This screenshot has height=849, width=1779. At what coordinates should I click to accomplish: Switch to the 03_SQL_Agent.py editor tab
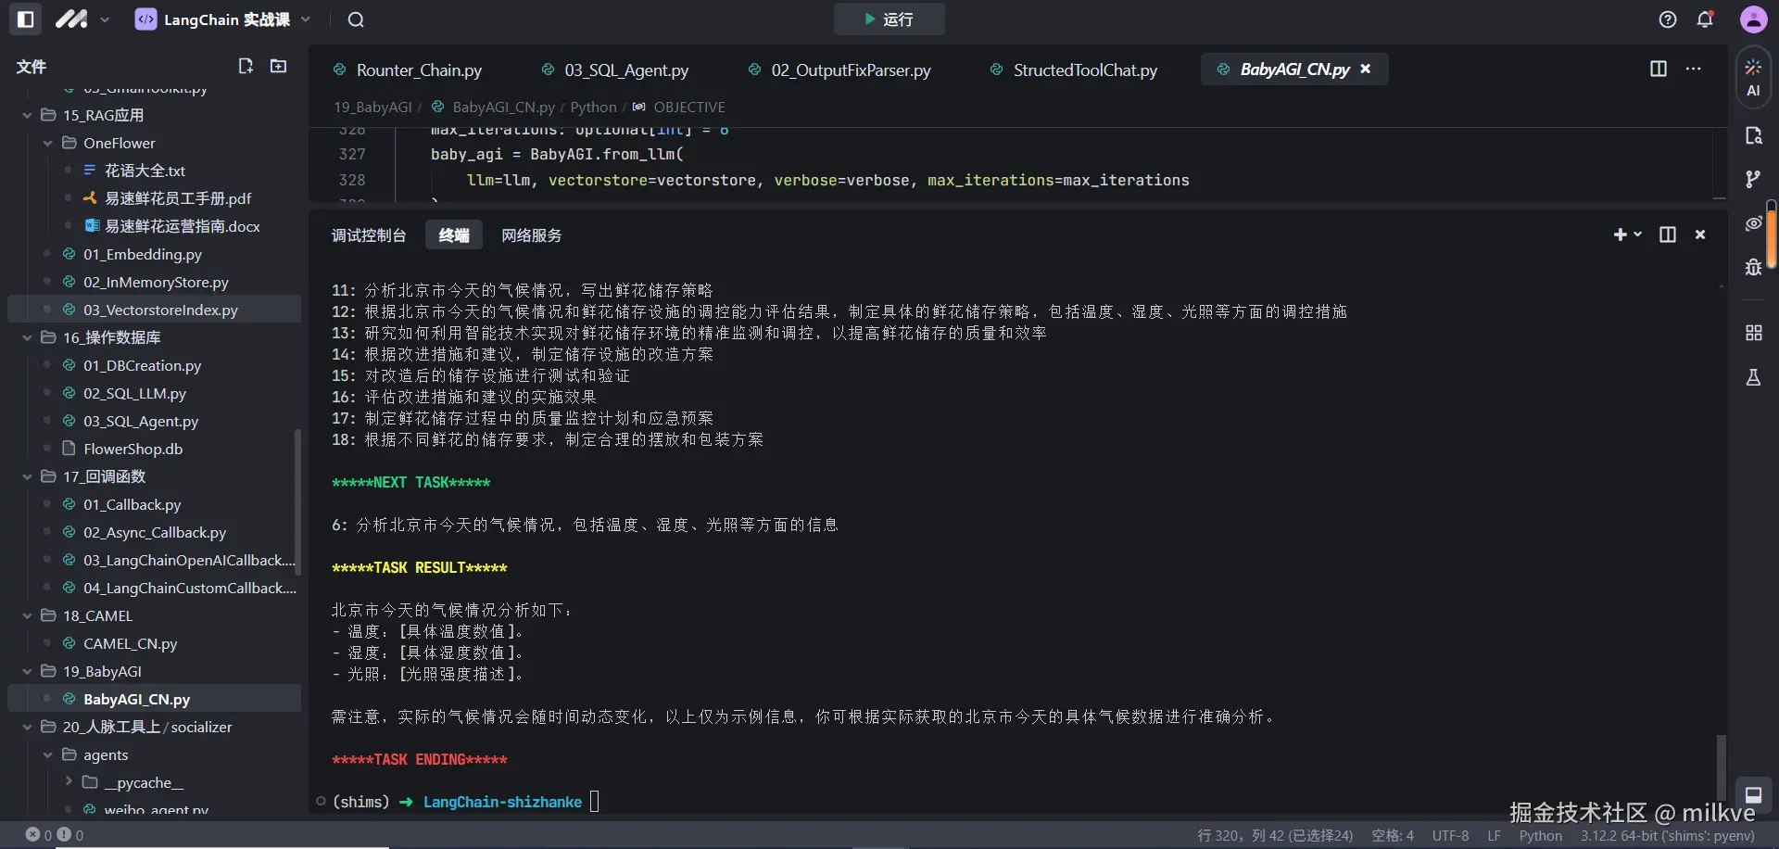pos(626,70)
